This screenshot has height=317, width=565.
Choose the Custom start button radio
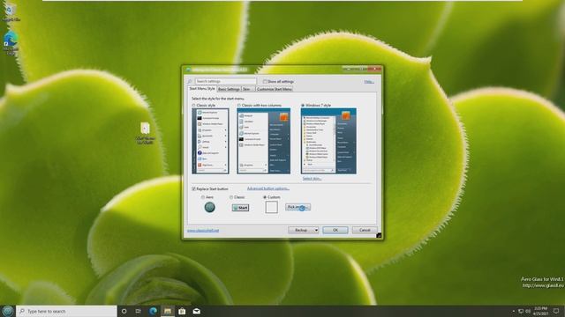265,197
